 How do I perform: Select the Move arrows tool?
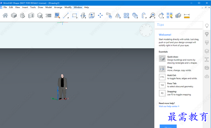100,16
